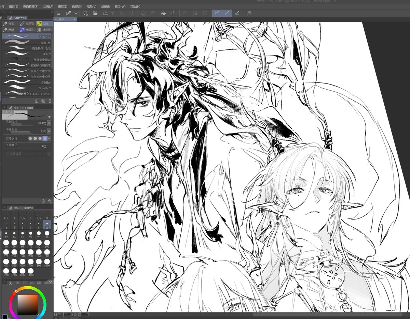This screenshot has height=319, width=410.
Task: Select weakest anti-aliasing option (none)
Action: tap(30, 139)
